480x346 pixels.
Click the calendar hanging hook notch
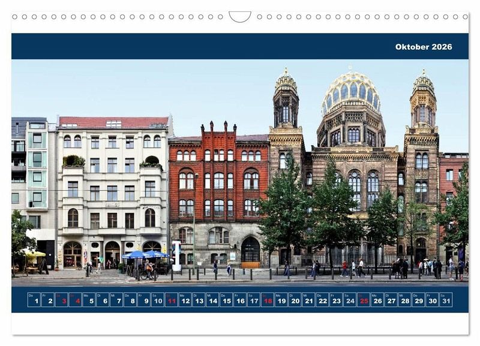[x=240, y=16]
